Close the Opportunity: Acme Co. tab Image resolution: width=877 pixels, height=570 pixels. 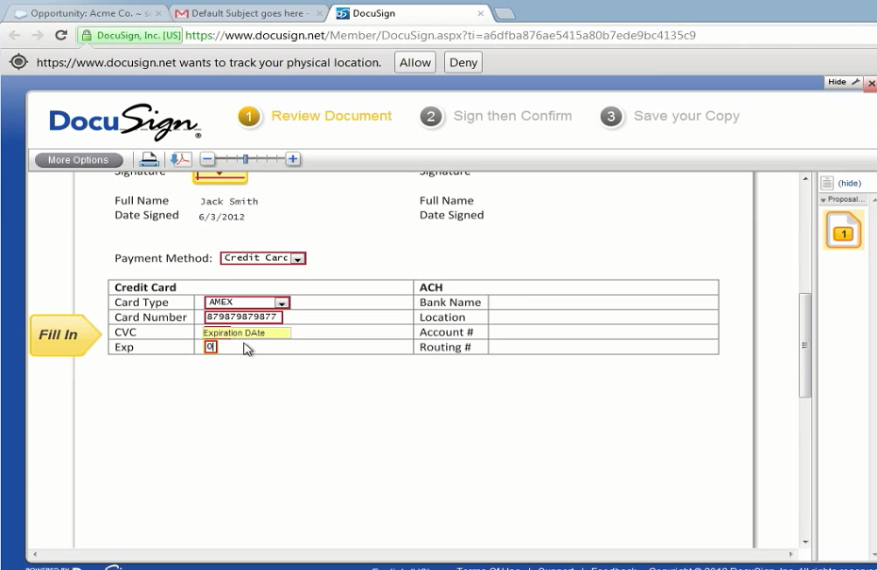(x=158, y=13)
